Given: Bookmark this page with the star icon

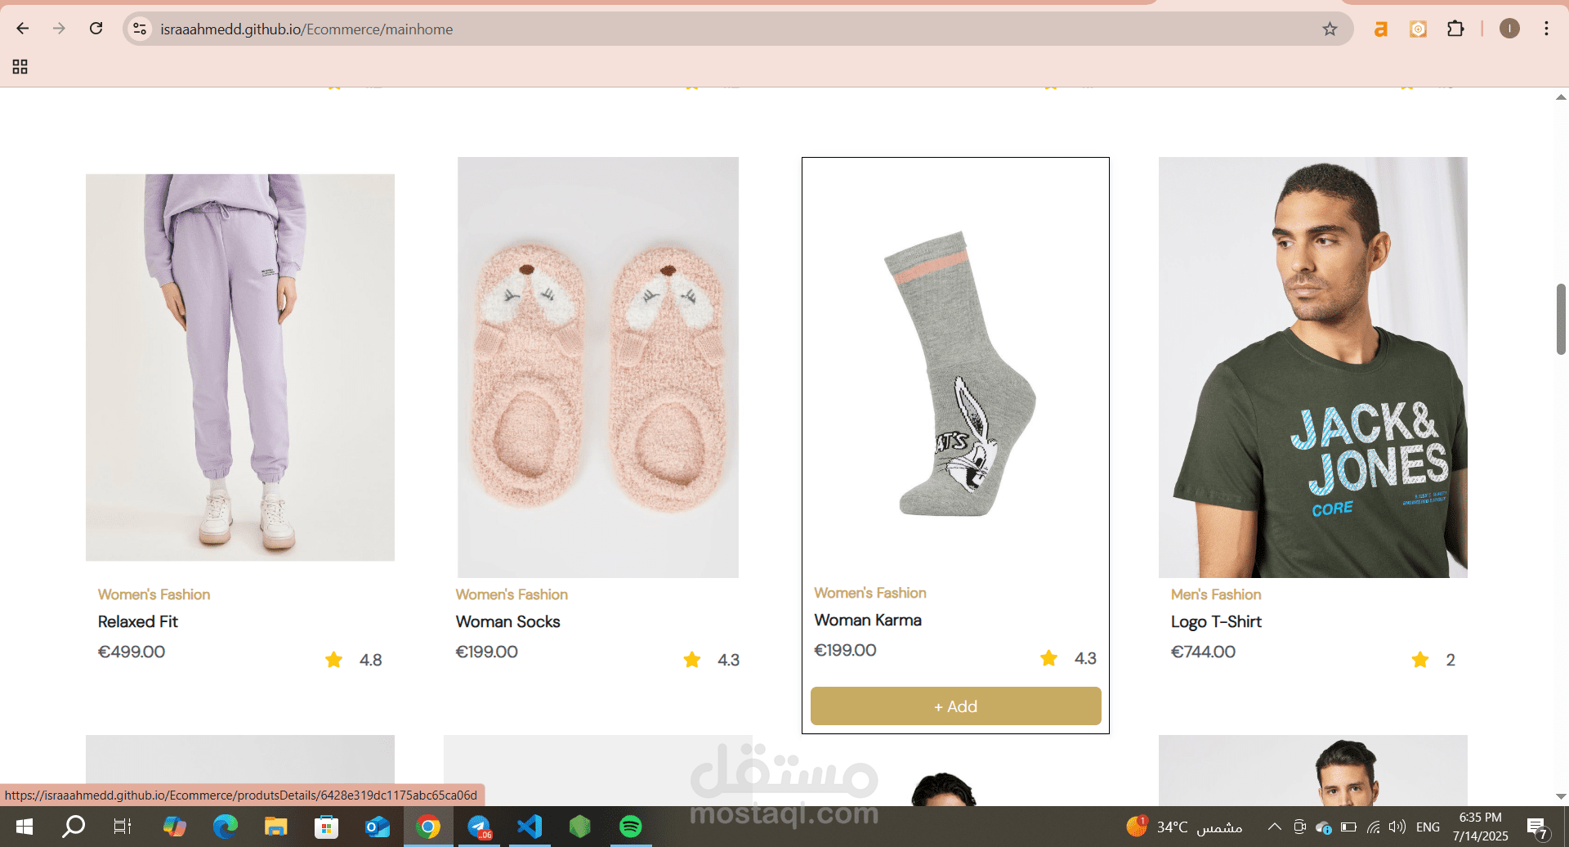Looking at the screenshot, I should (x=1330, y=29).
